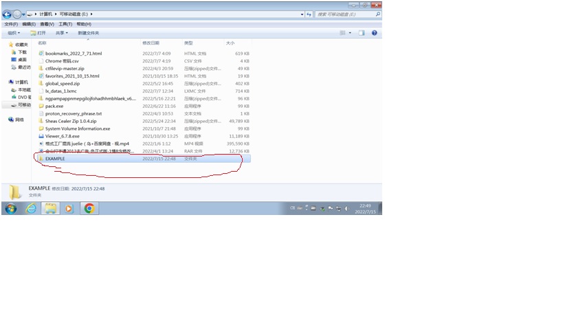Open the Windows Start menu orb
Screen dimensions: 563x316
[11, 208]
